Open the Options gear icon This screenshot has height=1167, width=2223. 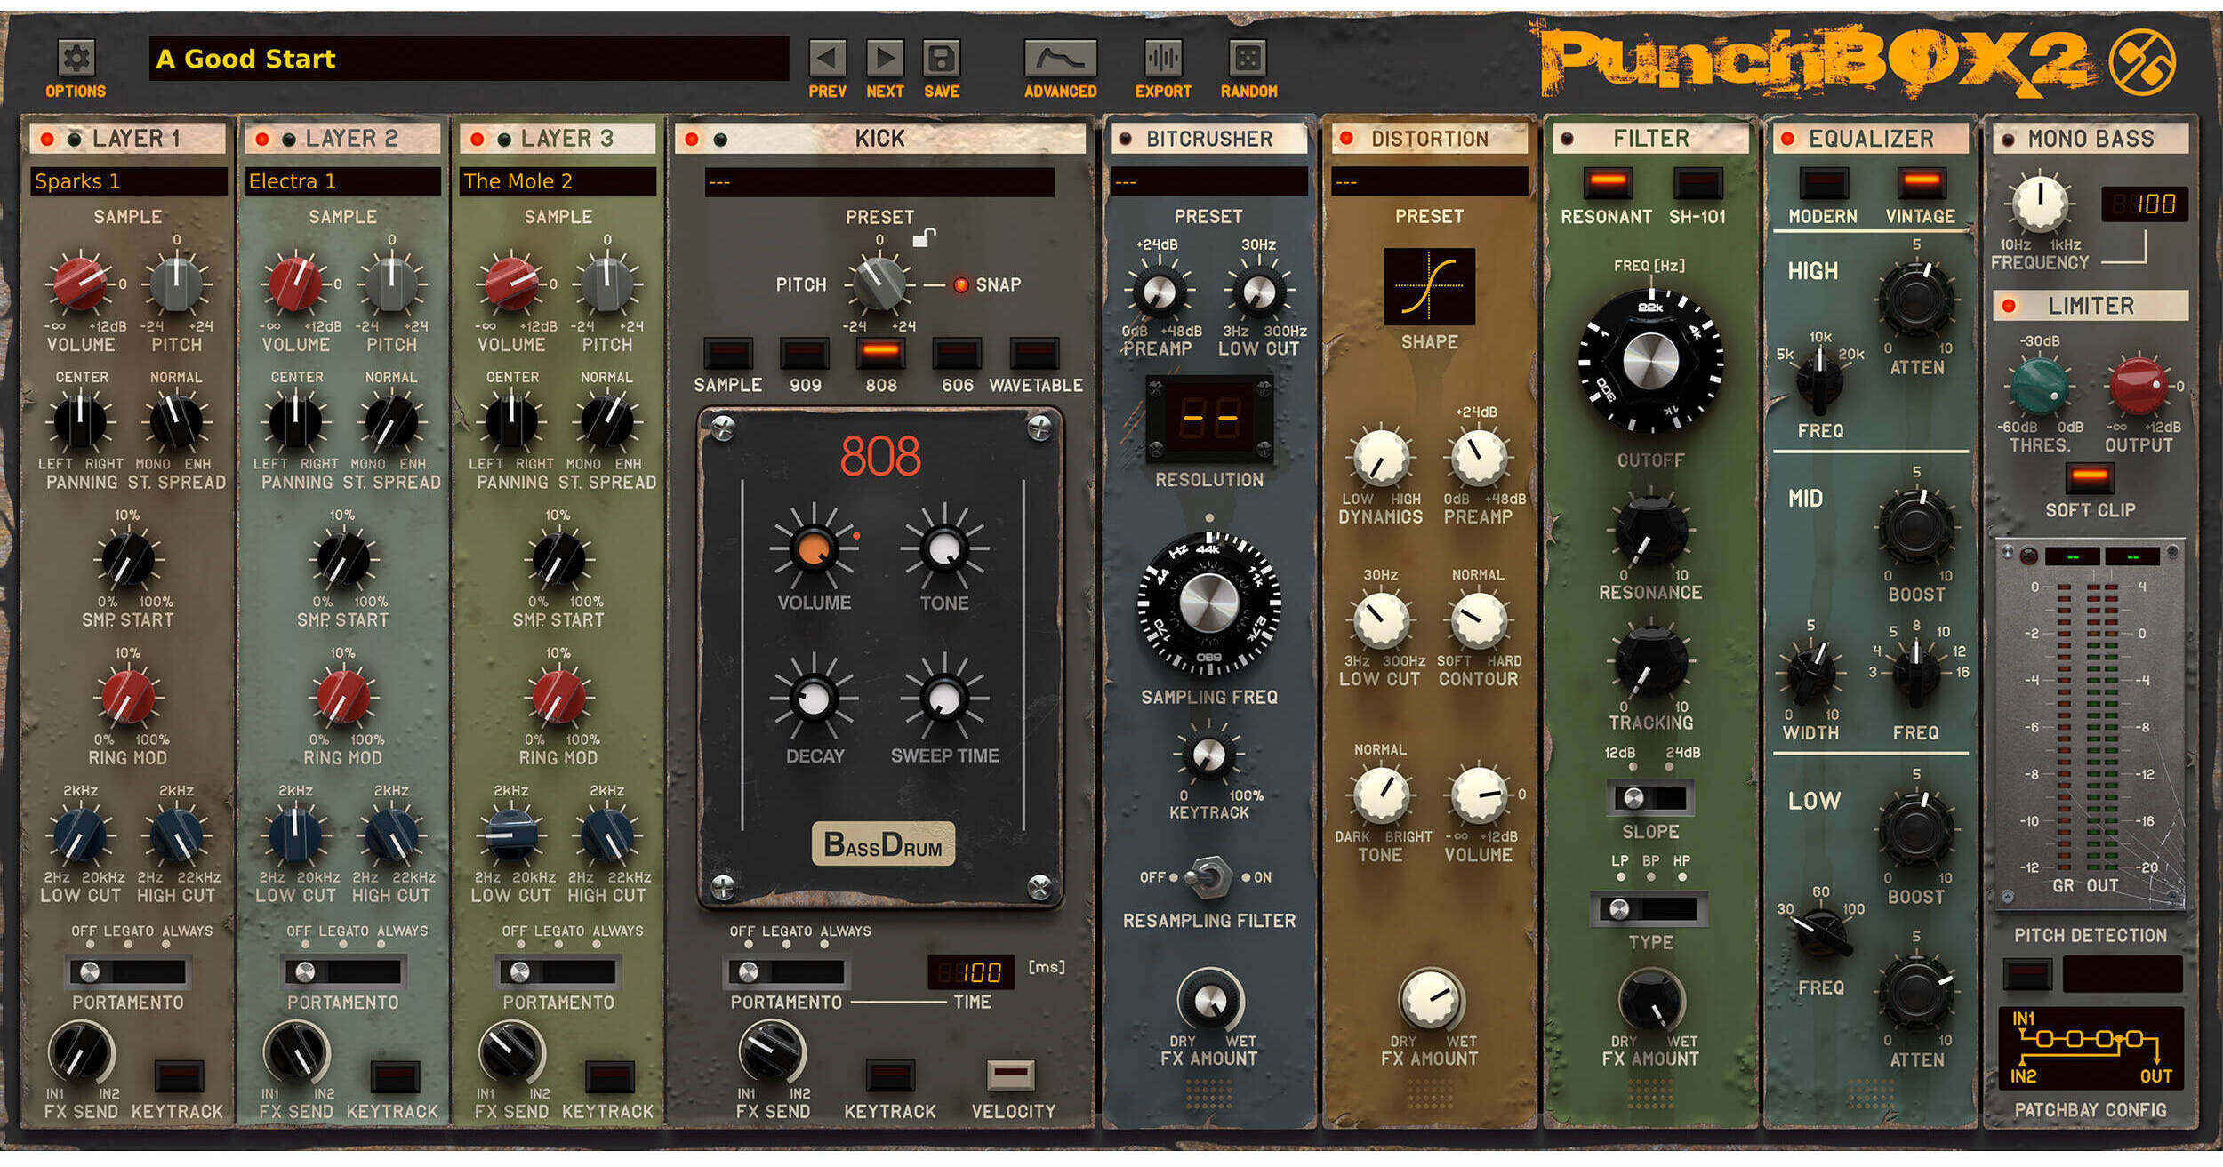(76, 58)
